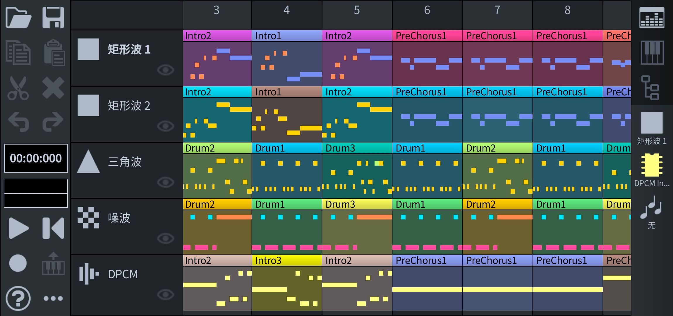Image resolution: width=673 pixels, height=316 pixels.
Task: Cut selection with the scissors icon
Action: 18,88
